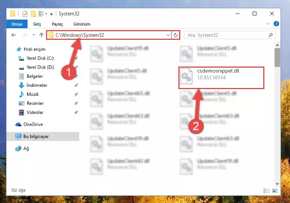
Task: Unpin Resimler using its pin icon
Action: click(76, 103)
